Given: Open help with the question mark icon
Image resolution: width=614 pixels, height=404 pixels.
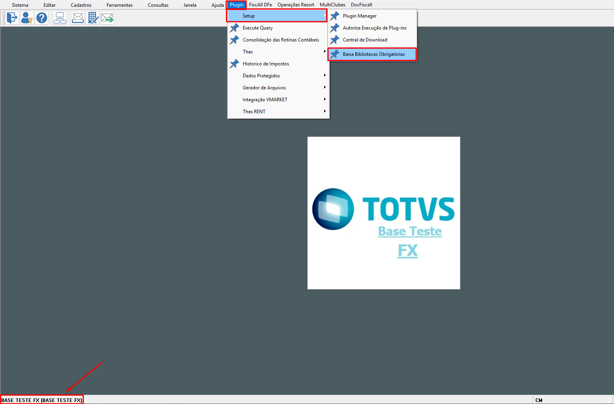Looking at the screenshot, I should tap(42, 18).
